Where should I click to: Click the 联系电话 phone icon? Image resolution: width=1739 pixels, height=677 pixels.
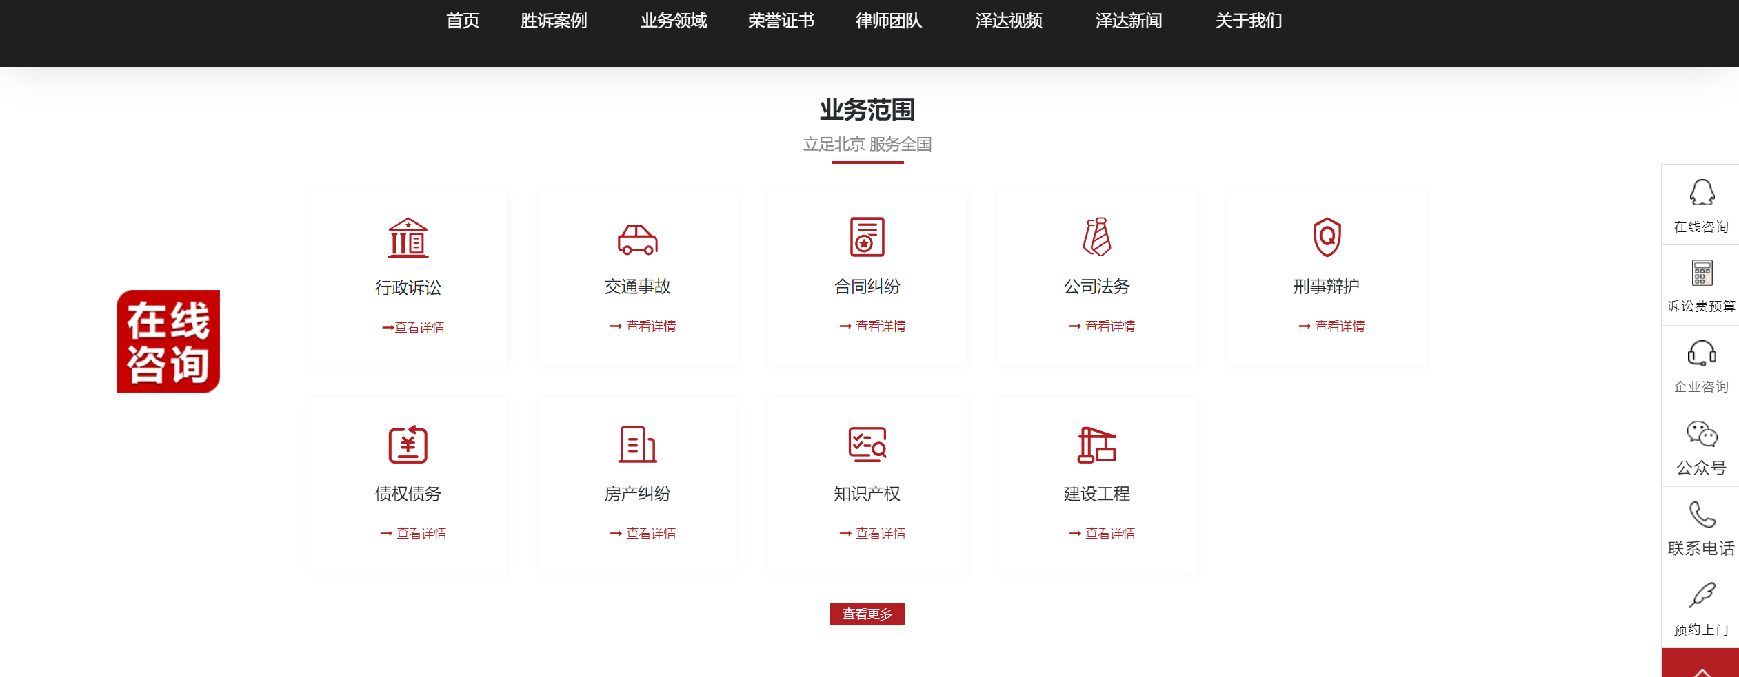coord(1701,515)
